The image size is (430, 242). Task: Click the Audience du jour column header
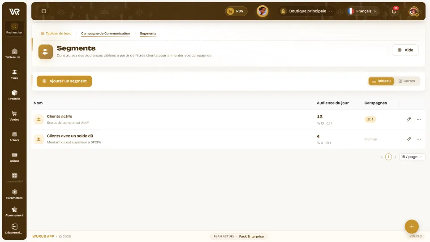click(333, 103)
